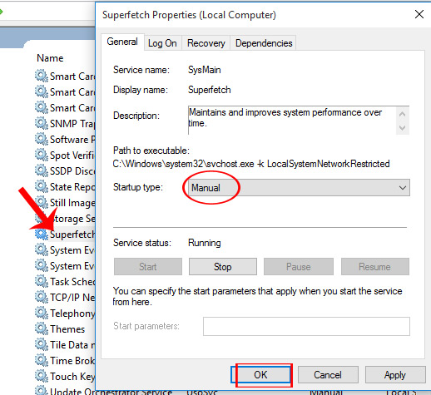Viewport: 431px width, 395px height.
Task: Click gear icon of Spot Verifier service
Action: pos(42,155)
